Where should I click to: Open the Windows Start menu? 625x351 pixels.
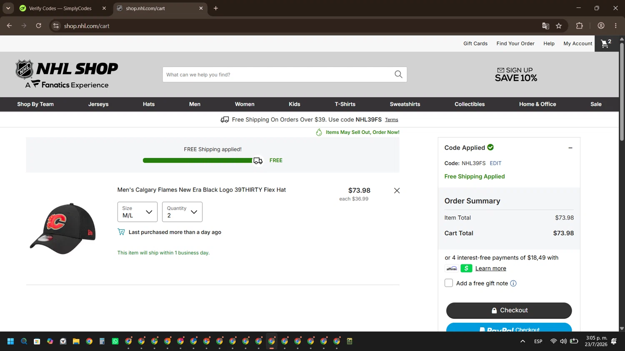point(11,341)
